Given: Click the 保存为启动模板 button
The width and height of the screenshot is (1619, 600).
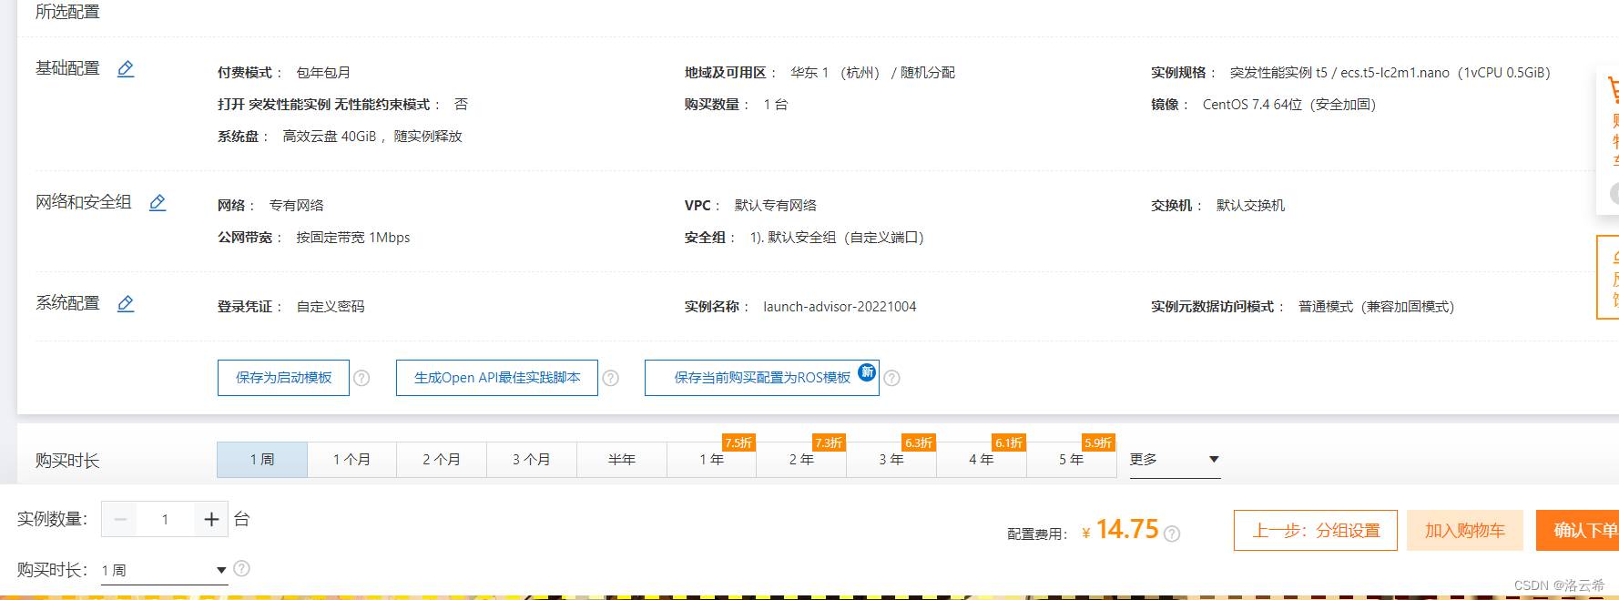Looking at the screenshot, I should (283, 378).
